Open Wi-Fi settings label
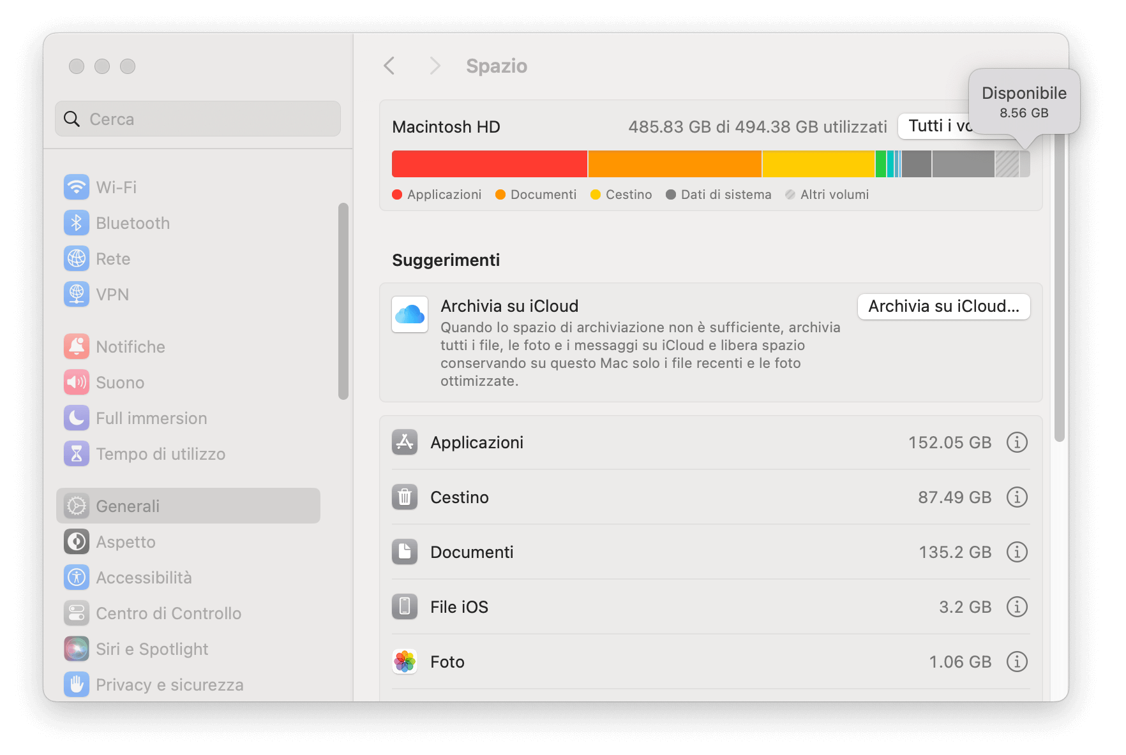 pos(116,187)
